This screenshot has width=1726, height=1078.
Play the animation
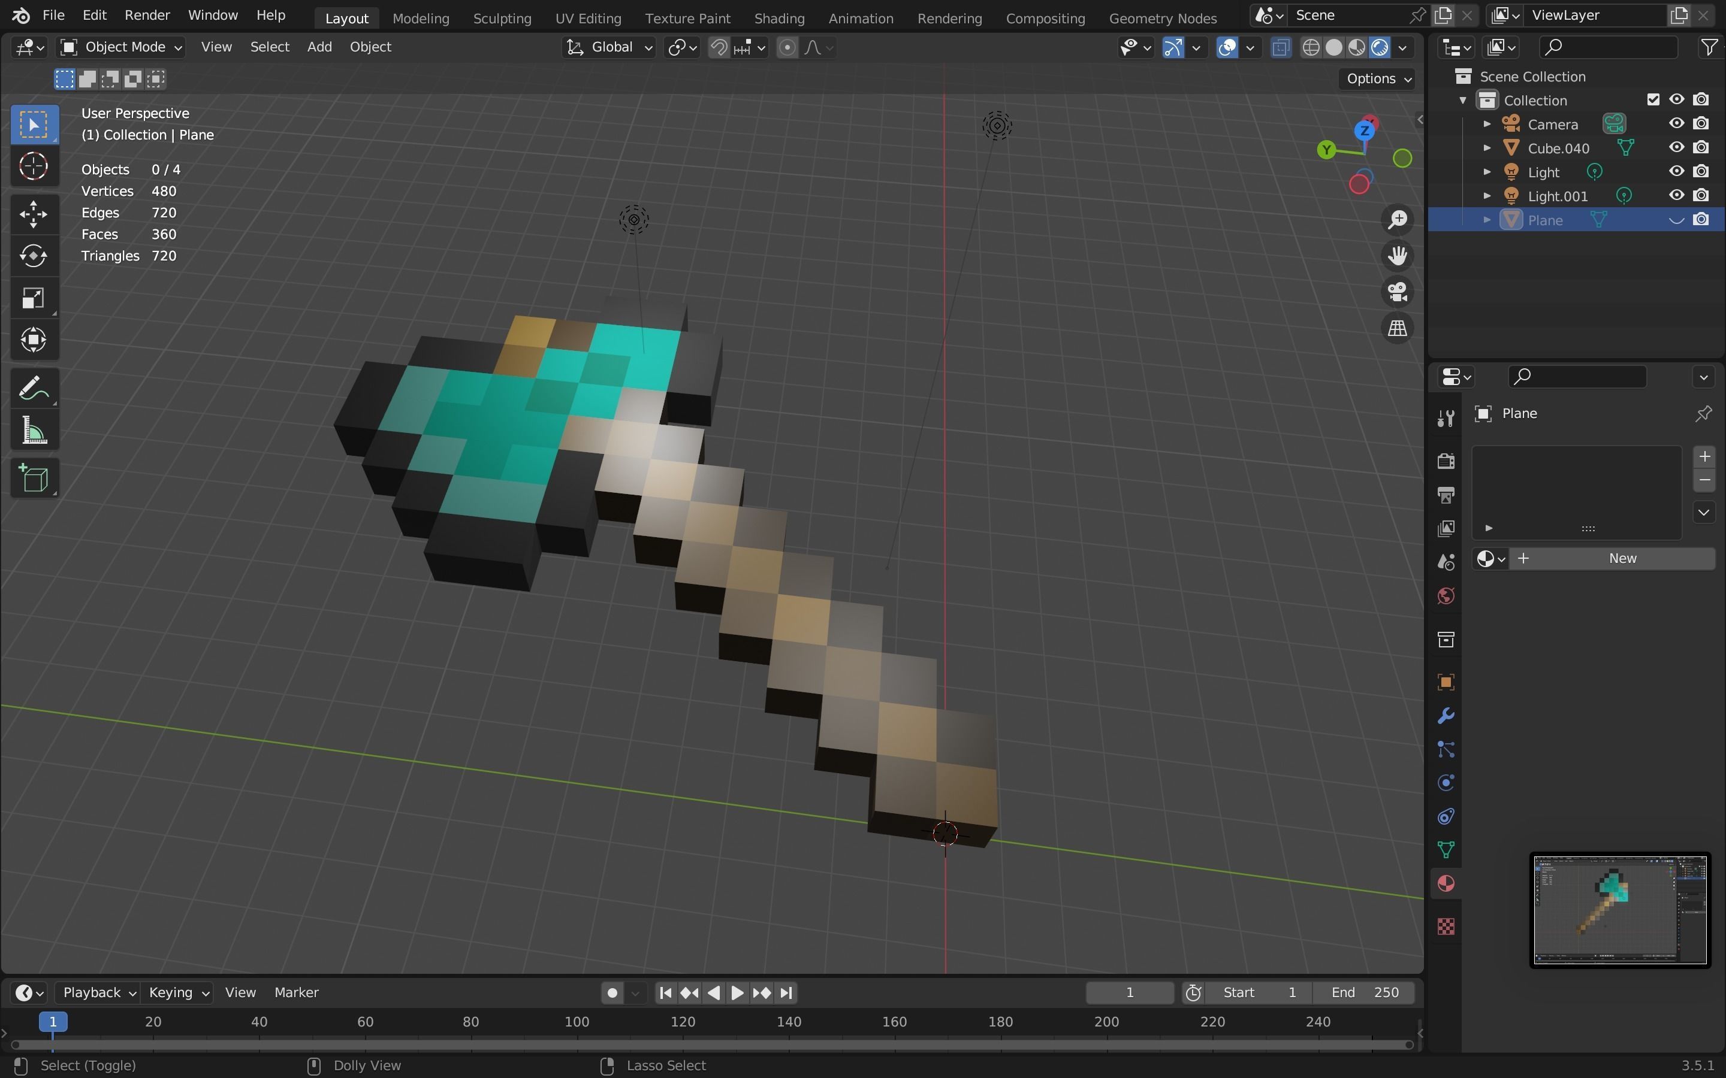[738, 992]
